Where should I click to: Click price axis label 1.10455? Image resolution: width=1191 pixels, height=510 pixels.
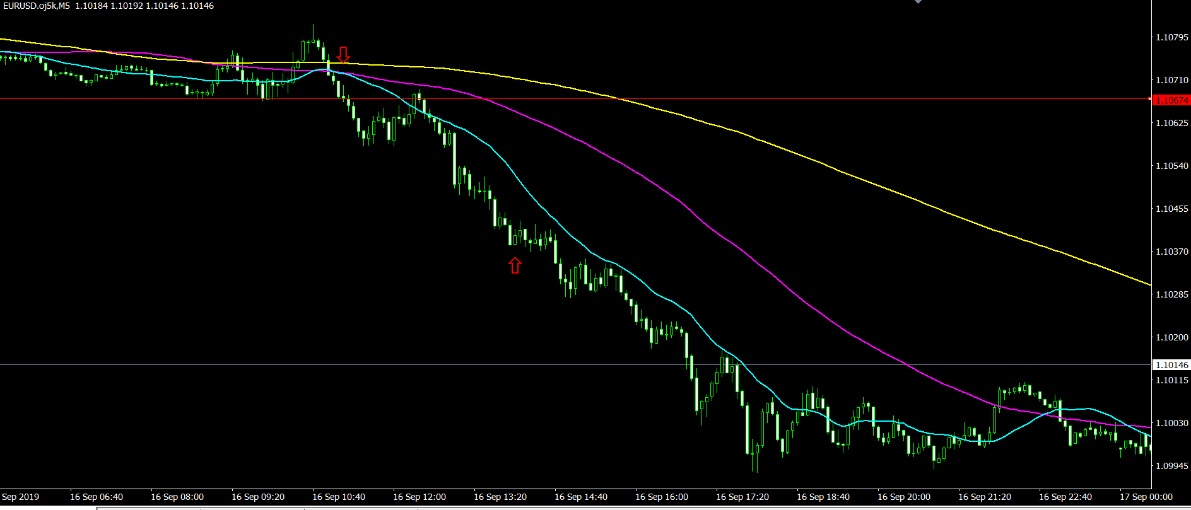1171,209
